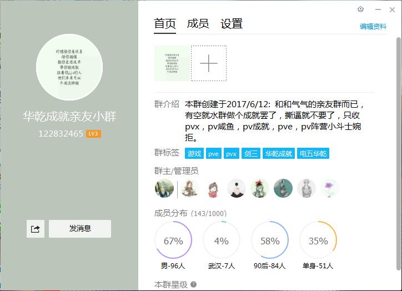Image resolution: width=402 pixels, height=291 pixels.
Task: Click the help icon beside 本群星级
Action: click(194, 284)
